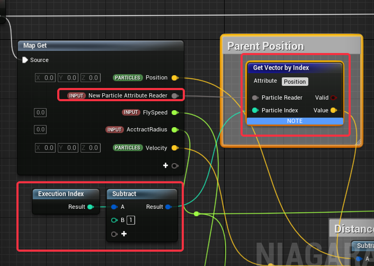The width and height of the screenshot is (374, 266).
Task: Select the Parent Position comment box title
Action: pyautogui.click(x=265, y=46)
